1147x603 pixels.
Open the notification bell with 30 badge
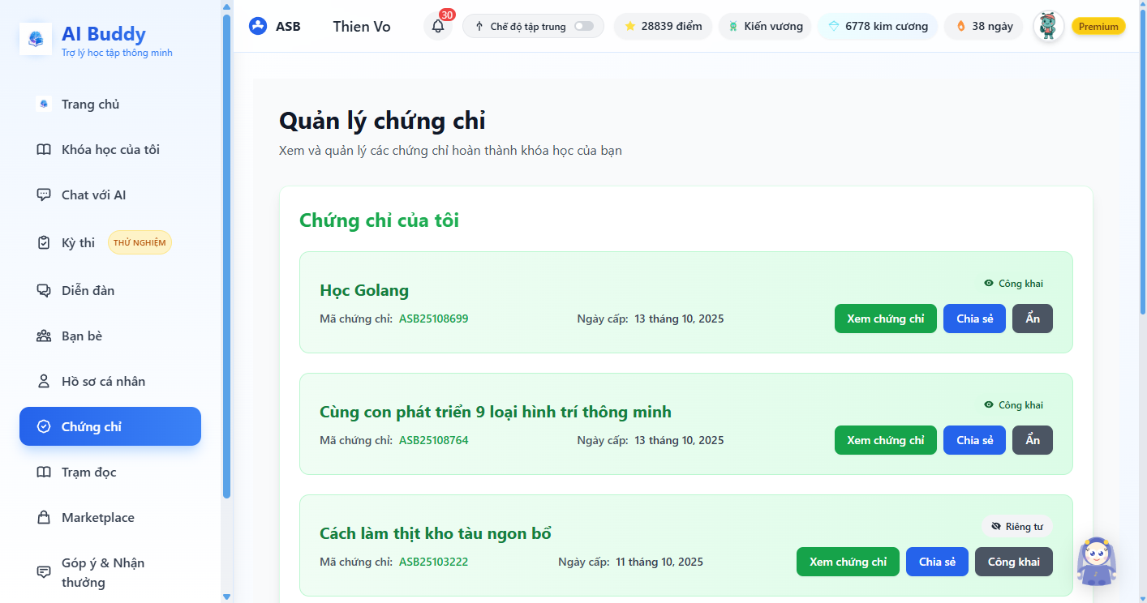tap(438, 26)
